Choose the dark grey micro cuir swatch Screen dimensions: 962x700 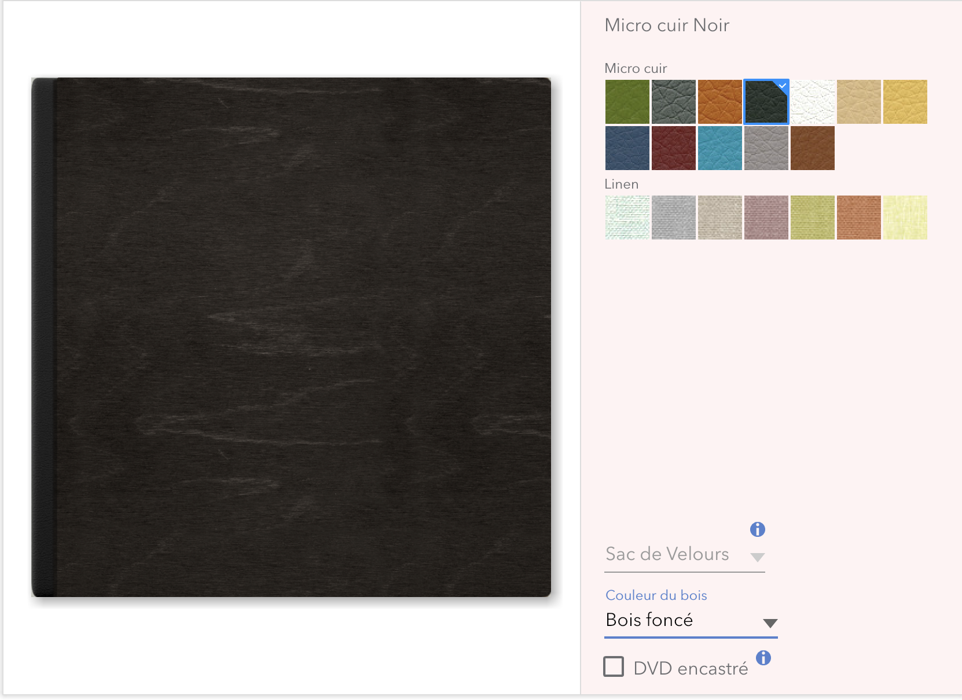pos(674,102)
